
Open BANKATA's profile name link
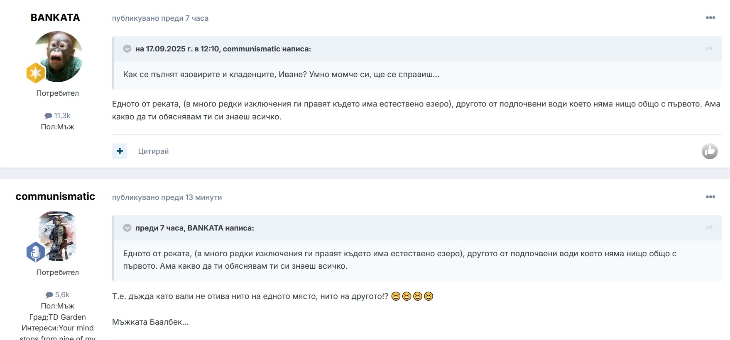55,18
